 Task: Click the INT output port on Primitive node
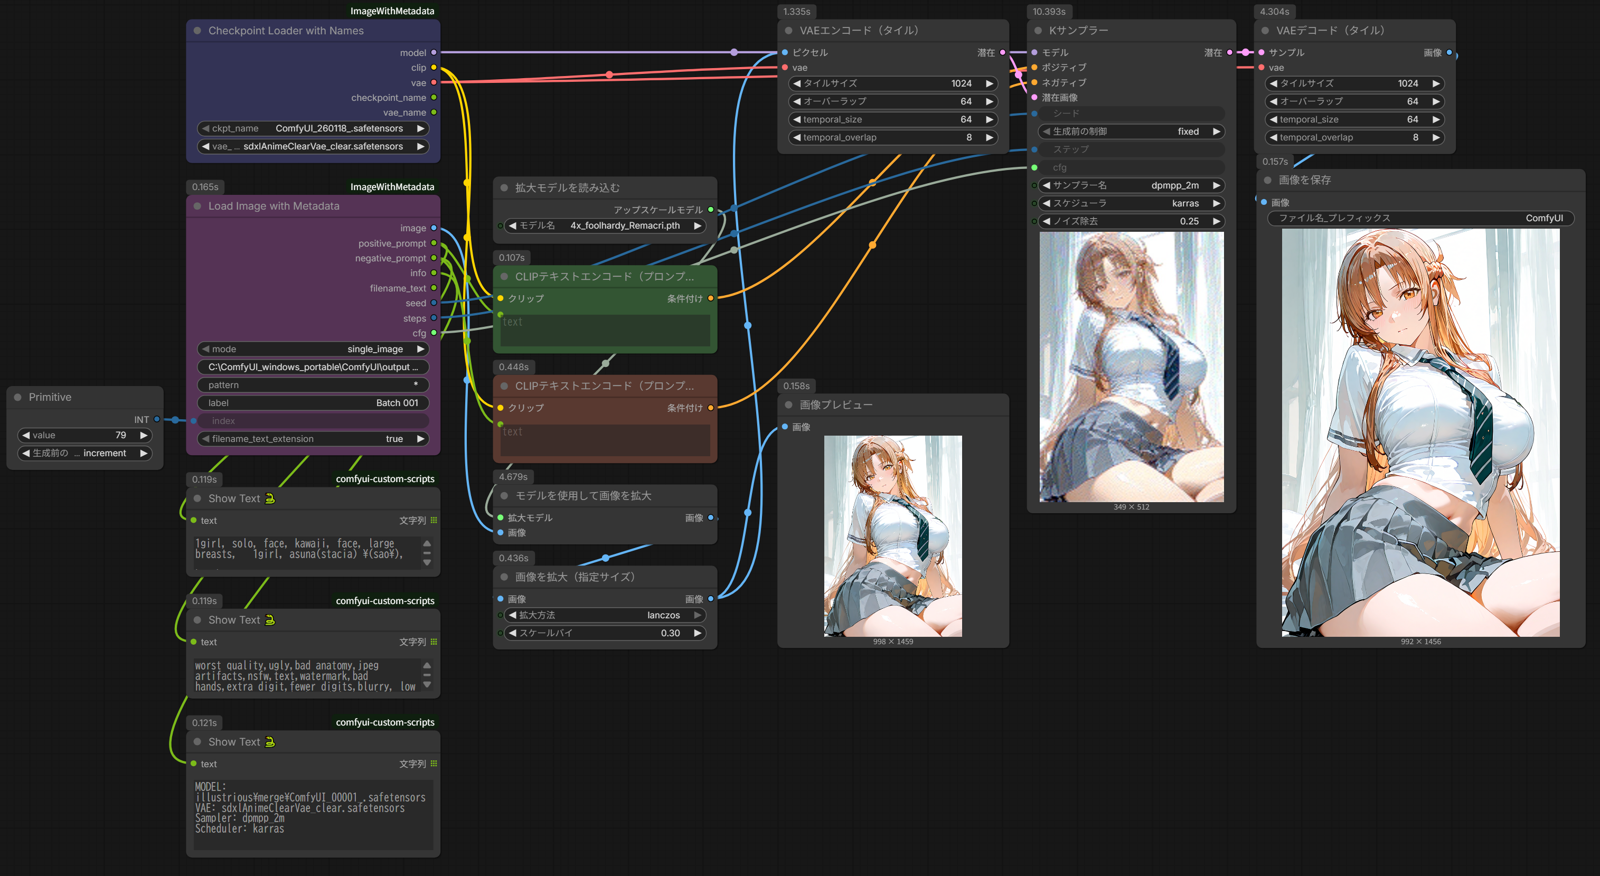pyautogui.click(x=156, y=420)
